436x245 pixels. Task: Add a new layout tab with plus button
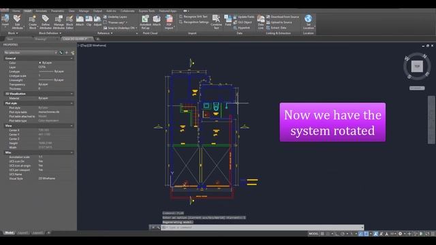[x=48, y=233]
